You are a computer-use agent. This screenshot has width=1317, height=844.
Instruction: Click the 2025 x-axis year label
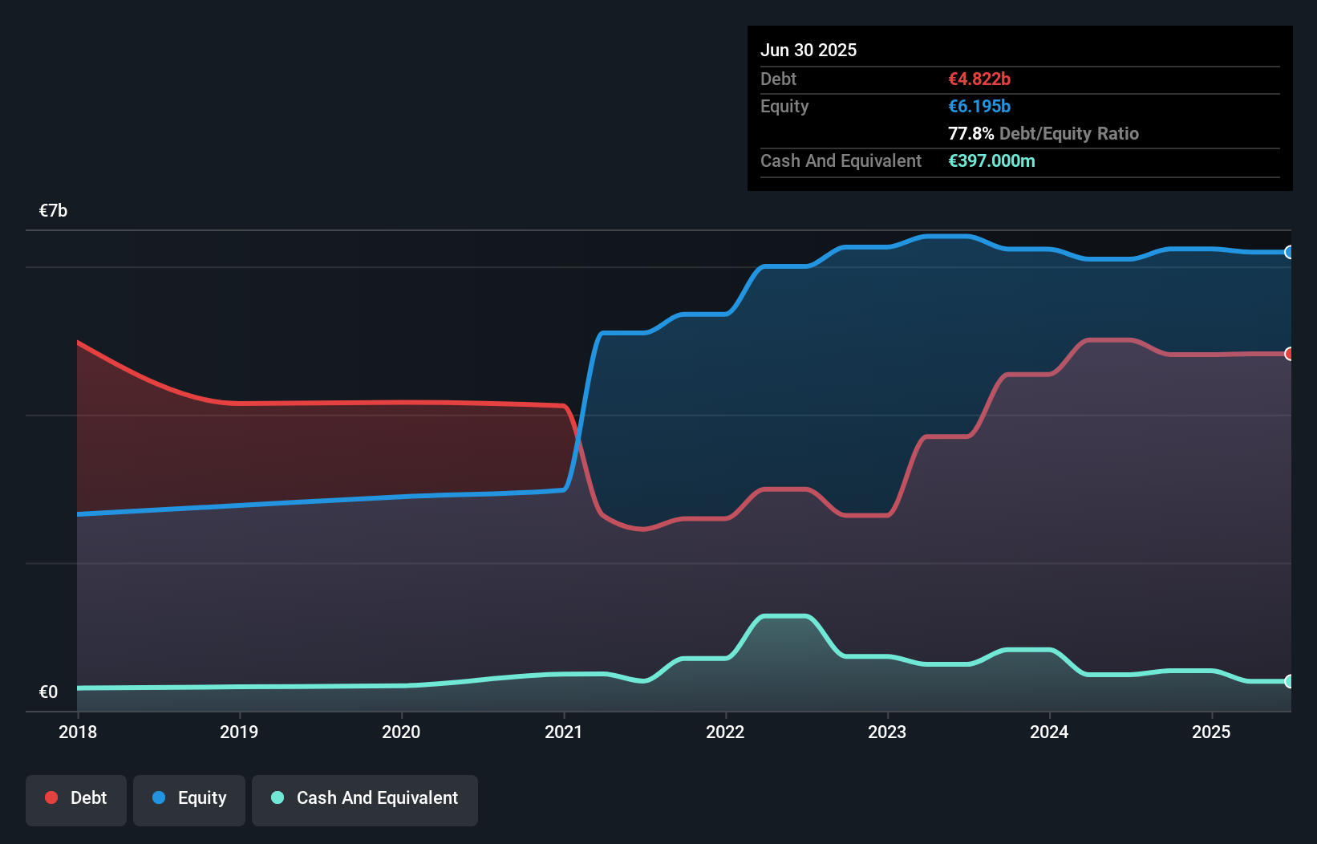click(x=1211, y=732)
